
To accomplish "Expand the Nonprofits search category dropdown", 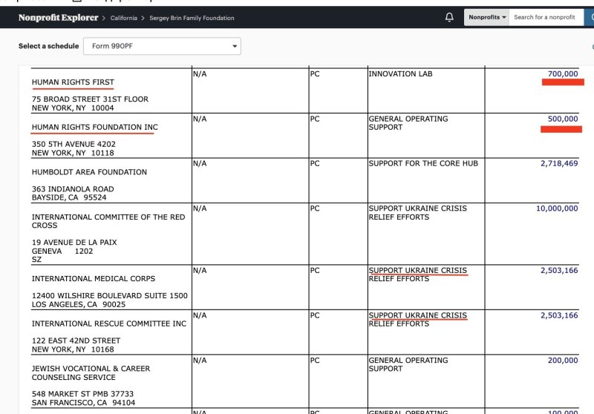I will [x=487, y=17].
